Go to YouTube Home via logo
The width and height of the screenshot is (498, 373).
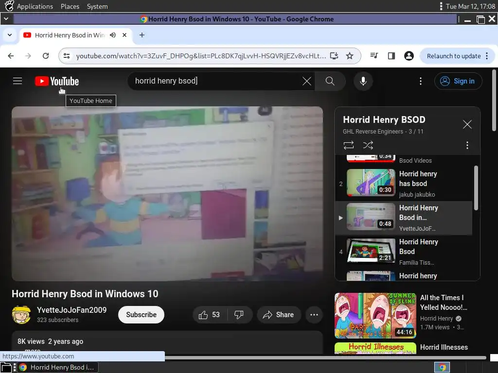click(57, 81)
